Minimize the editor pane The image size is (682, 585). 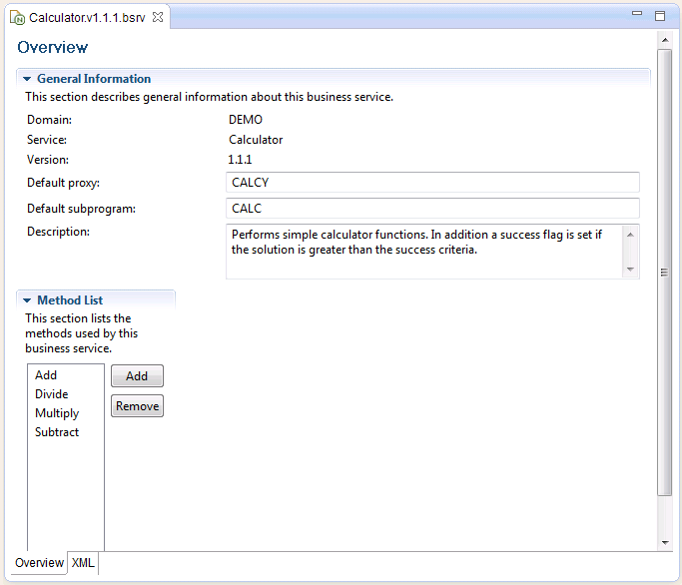coord(638,15)
